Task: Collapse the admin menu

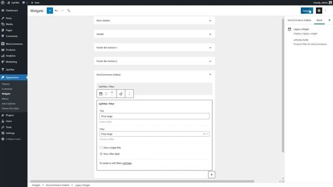Action: (x=14, y=139)
